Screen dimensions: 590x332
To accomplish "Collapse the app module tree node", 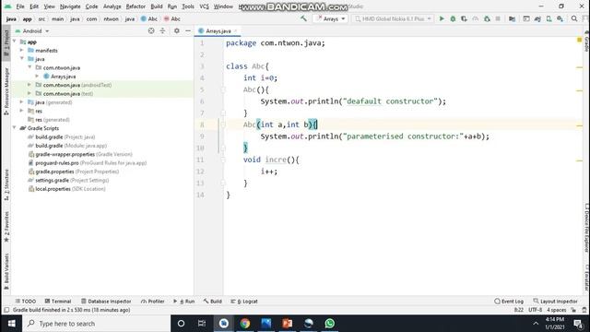I will click(x=15, y=41).
